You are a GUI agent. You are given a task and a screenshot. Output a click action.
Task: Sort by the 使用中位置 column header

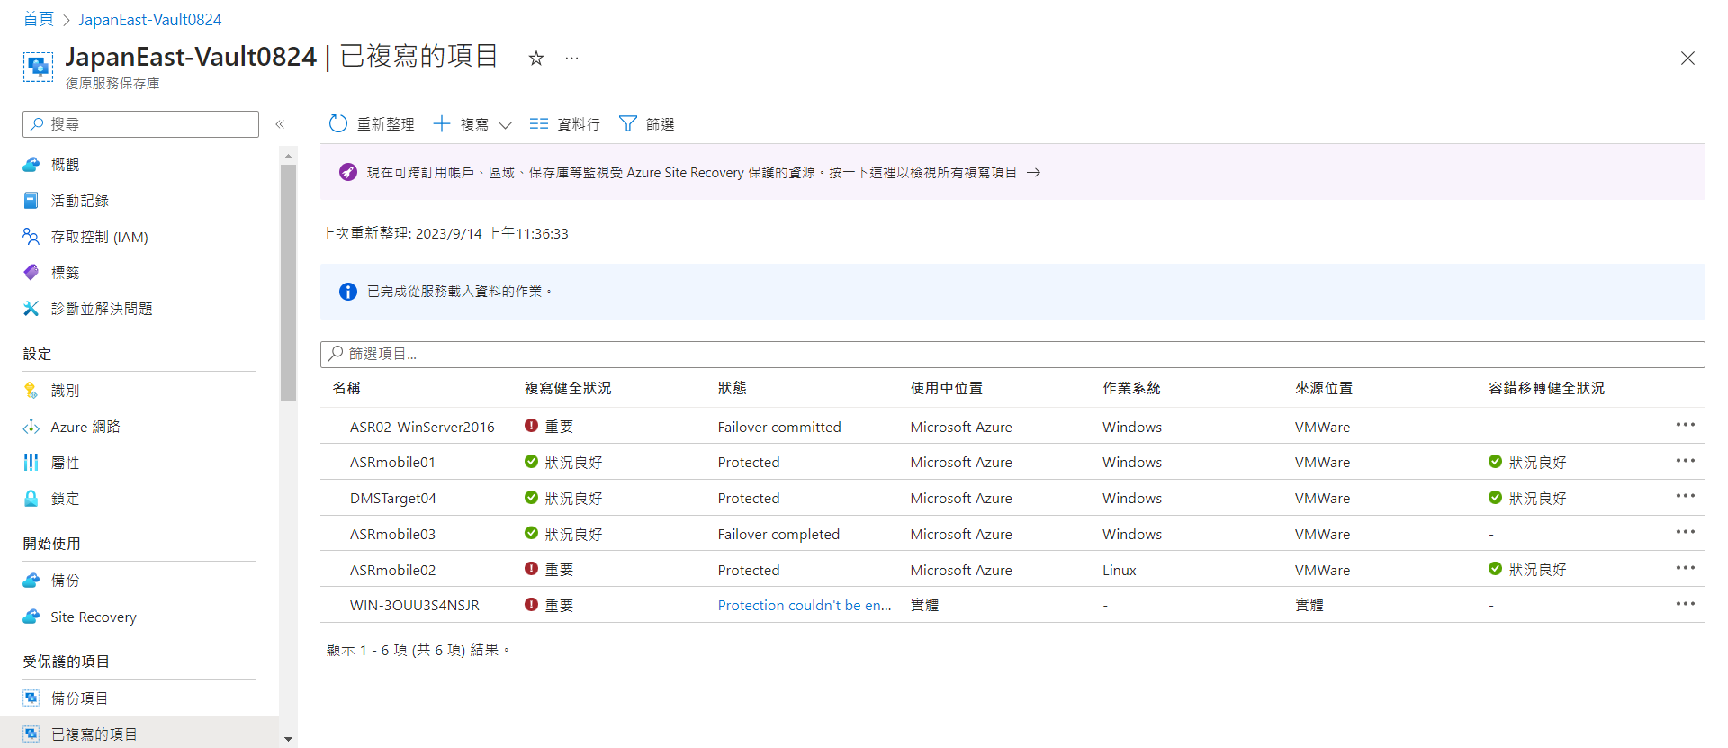click(946, 388)
